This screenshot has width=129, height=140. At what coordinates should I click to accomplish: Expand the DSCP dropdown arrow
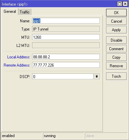click(x=97, y=76)
